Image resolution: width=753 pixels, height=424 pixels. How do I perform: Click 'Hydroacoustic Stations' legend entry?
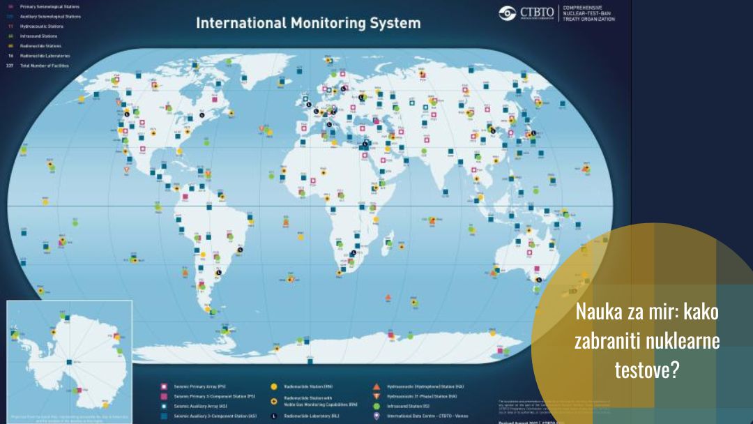point(41,26)
